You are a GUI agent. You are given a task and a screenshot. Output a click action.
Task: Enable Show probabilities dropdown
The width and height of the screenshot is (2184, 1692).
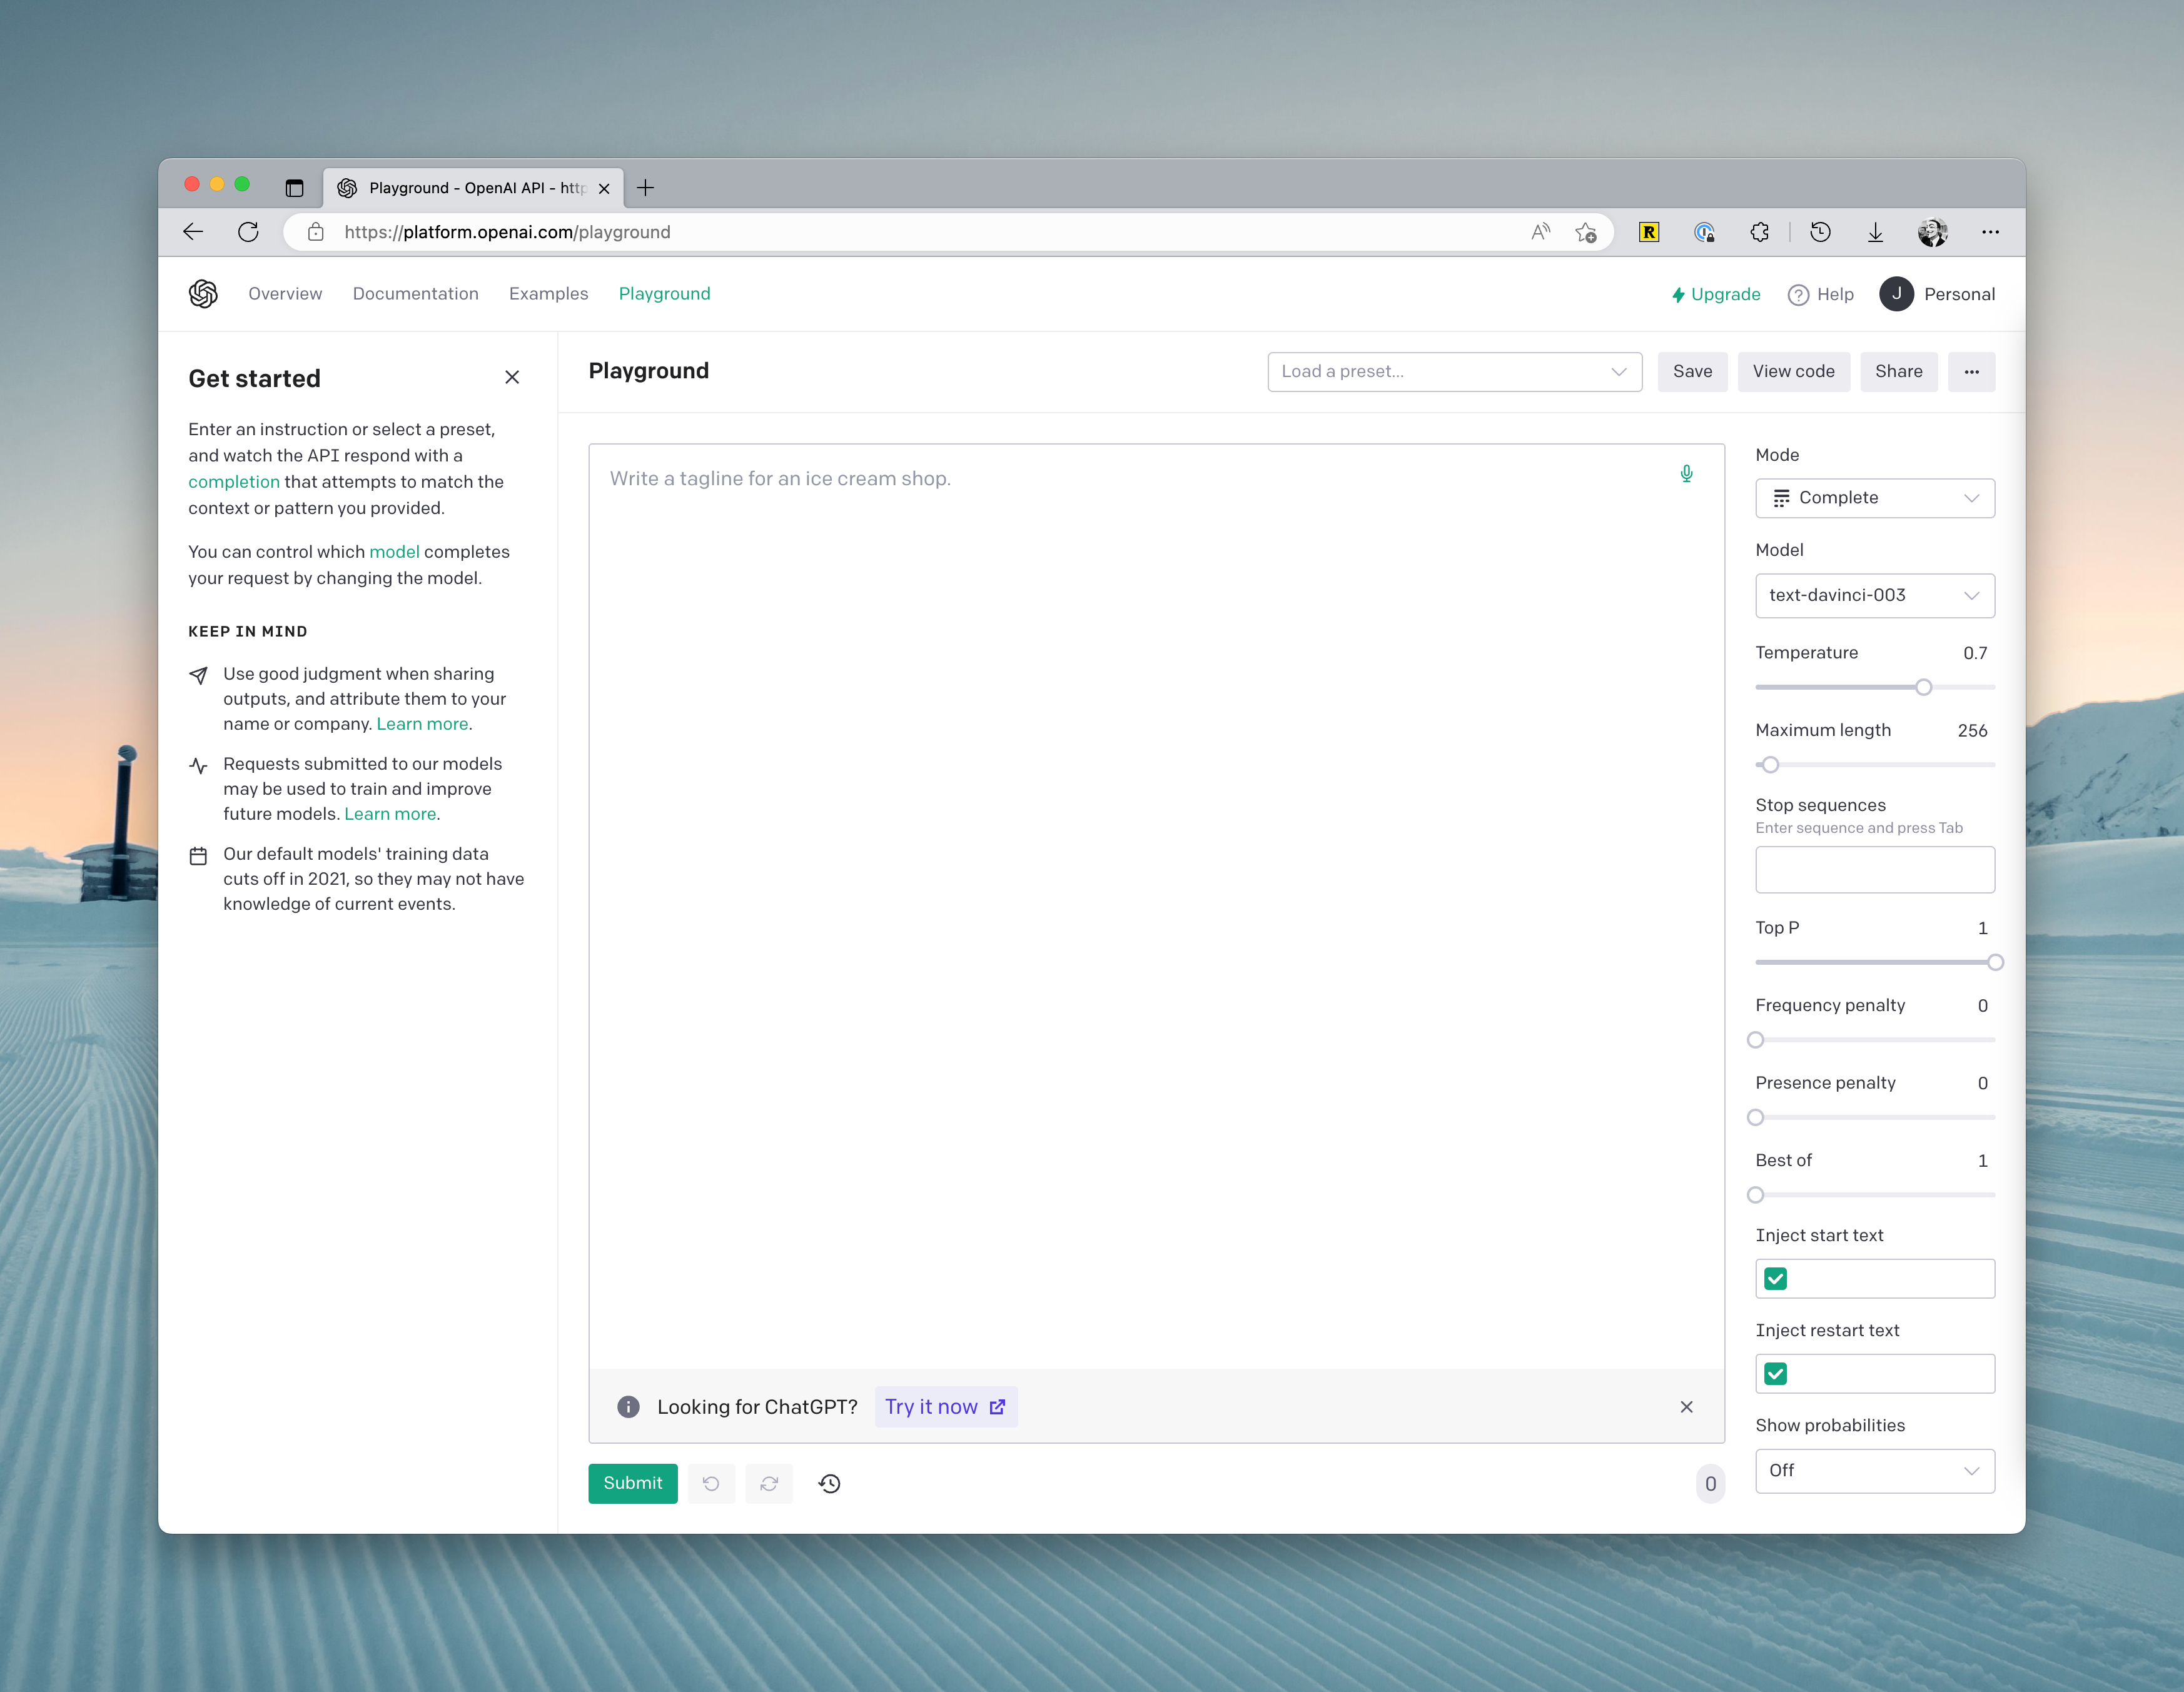click(1874, 1469)
